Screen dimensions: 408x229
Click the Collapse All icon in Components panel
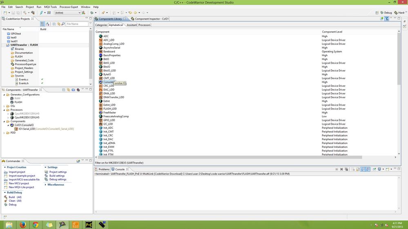(x=63, y=90)
